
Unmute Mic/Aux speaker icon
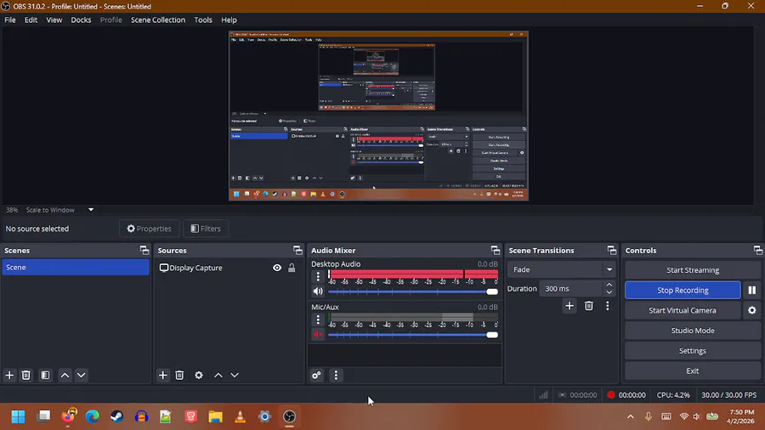[318, 335]
